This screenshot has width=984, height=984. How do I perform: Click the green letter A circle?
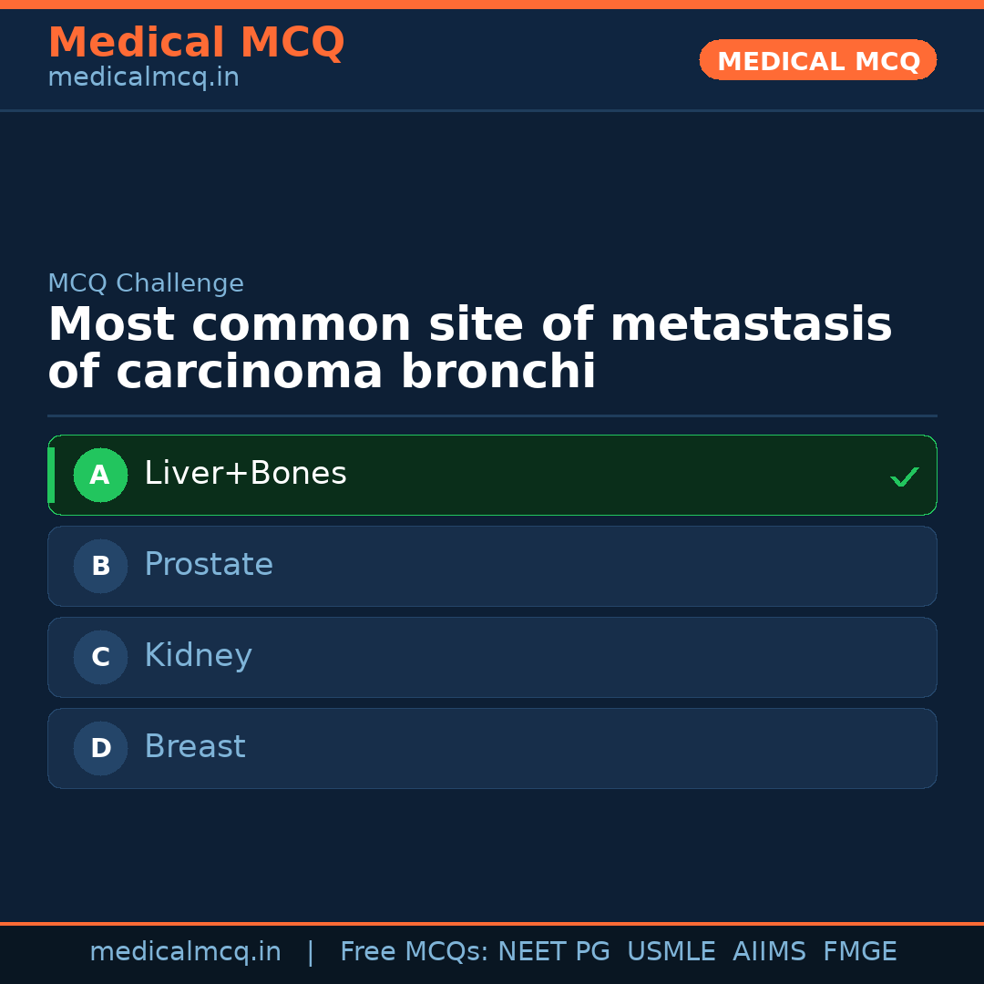click(100, 475)
